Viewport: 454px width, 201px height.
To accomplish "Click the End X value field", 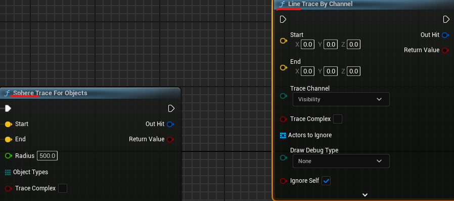I will 307,71.
